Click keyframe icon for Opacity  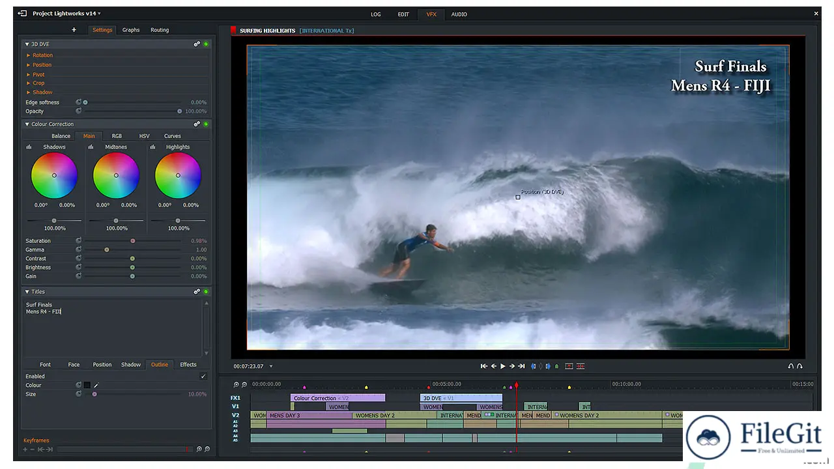coord(79,111)
